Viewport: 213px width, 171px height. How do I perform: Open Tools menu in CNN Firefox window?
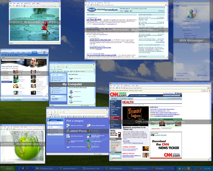coord(133,85)
